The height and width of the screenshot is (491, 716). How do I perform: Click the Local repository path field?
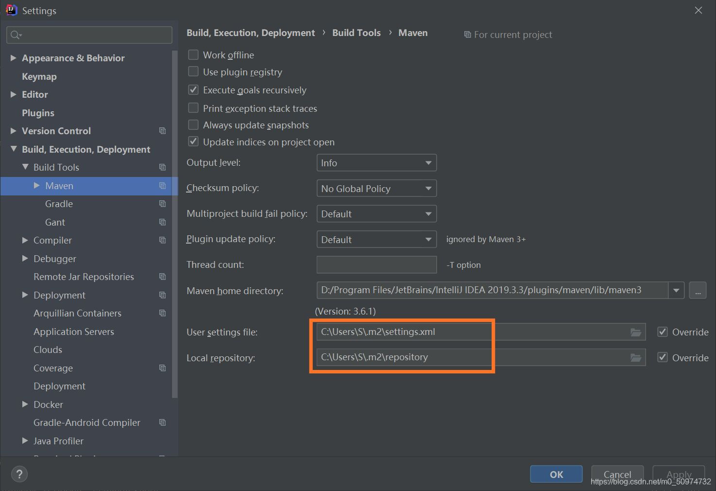point(481,357)
